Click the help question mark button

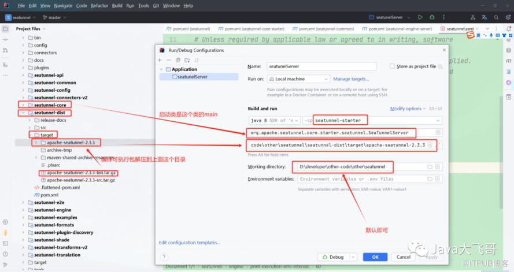[x=164, y=257]
